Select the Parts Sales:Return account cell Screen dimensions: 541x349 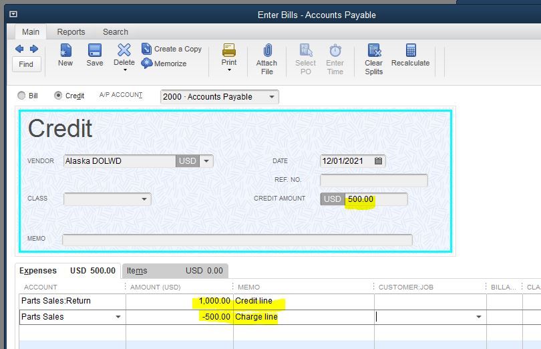72,301
